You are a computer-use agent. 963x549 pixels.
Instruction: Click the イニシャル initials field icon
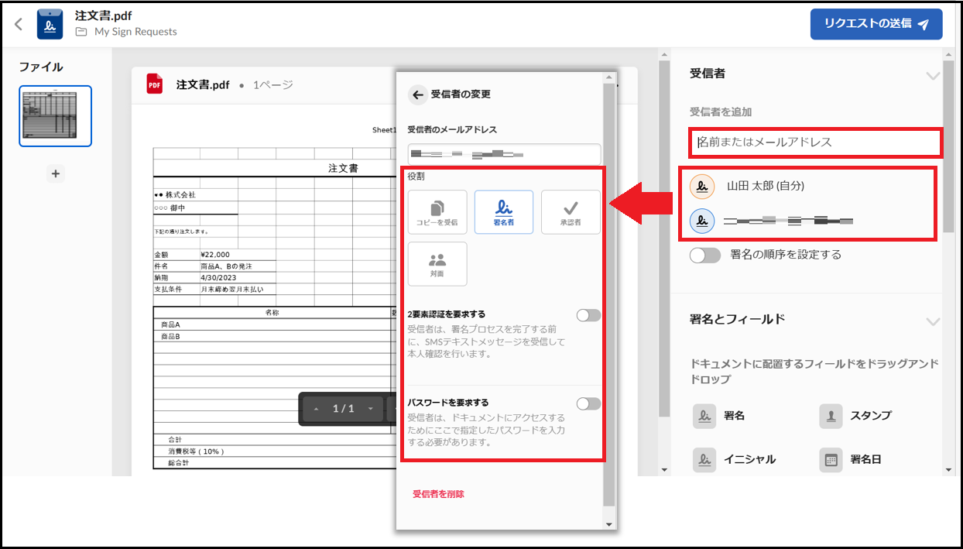704,460
